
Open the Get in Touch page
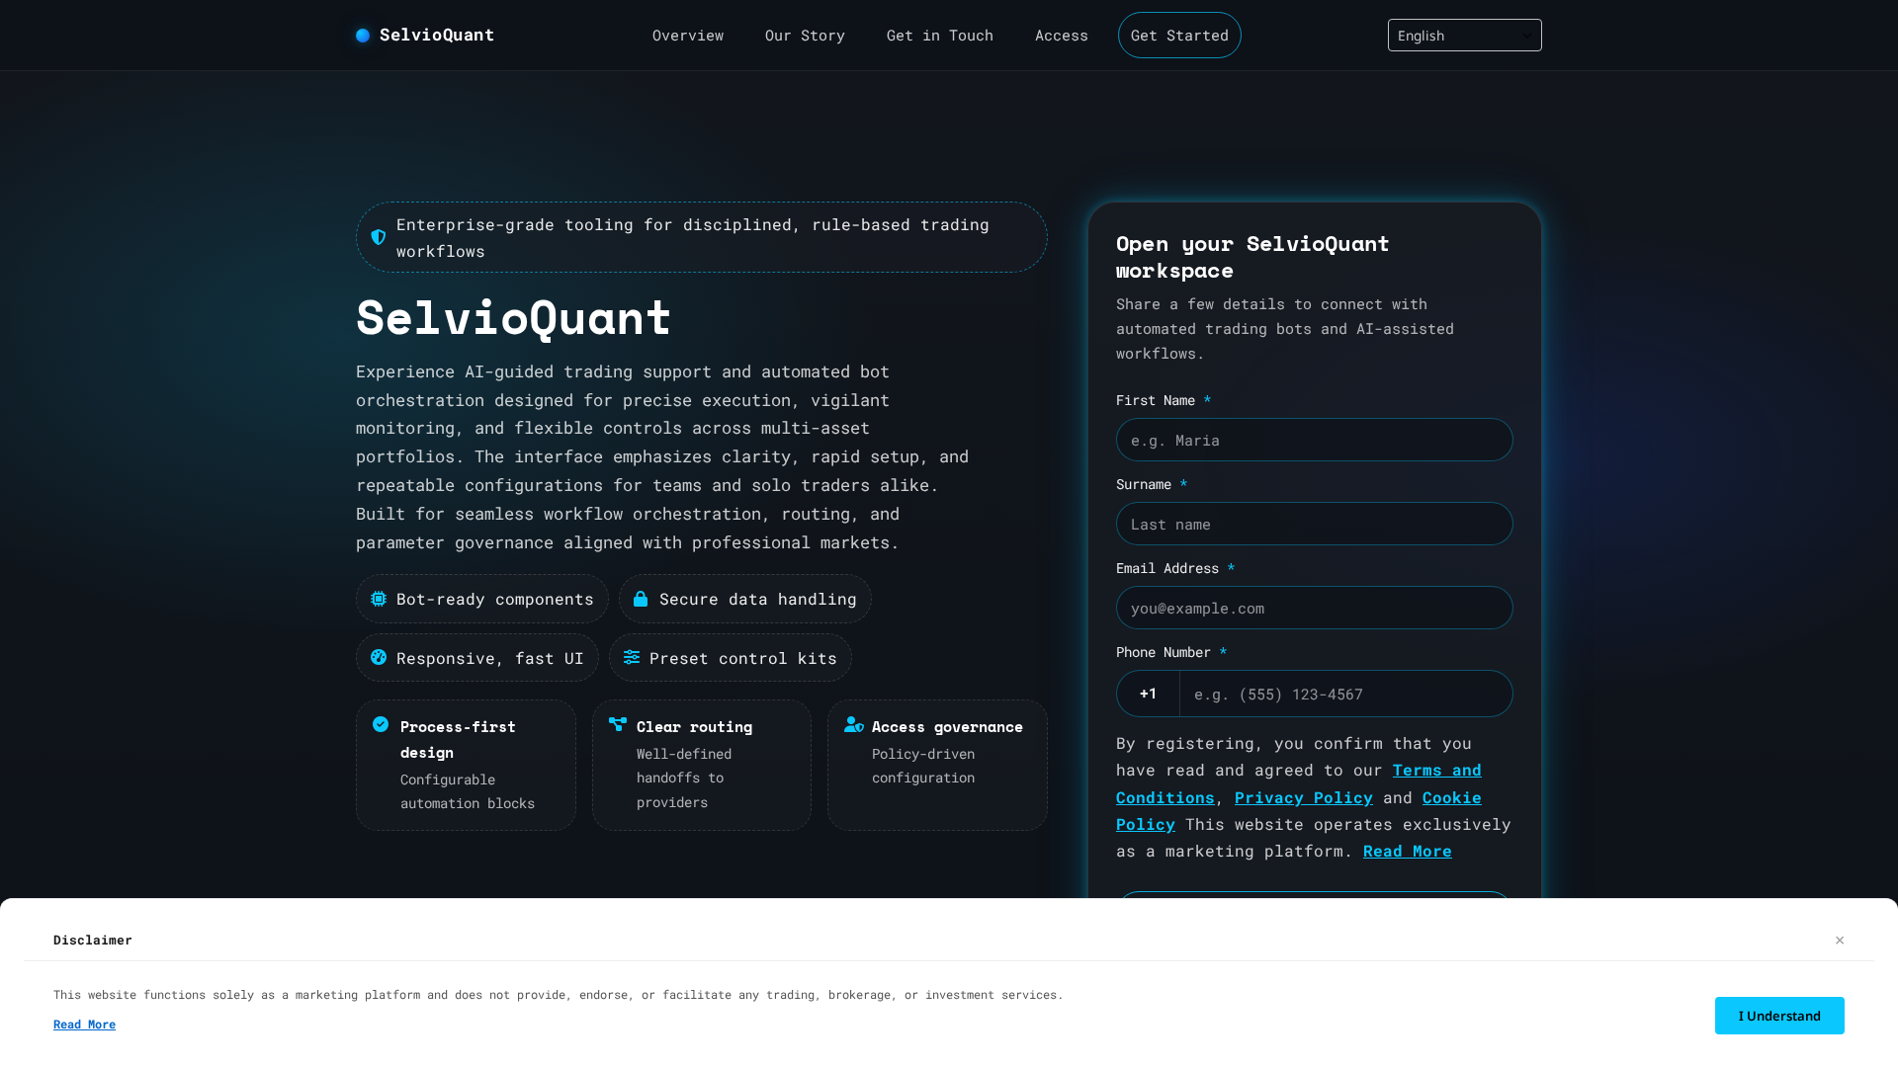(939, 35)
